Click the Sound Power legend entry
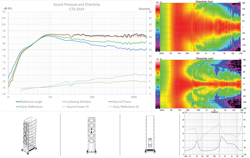 pyautogui.click(x=120, y=102)
